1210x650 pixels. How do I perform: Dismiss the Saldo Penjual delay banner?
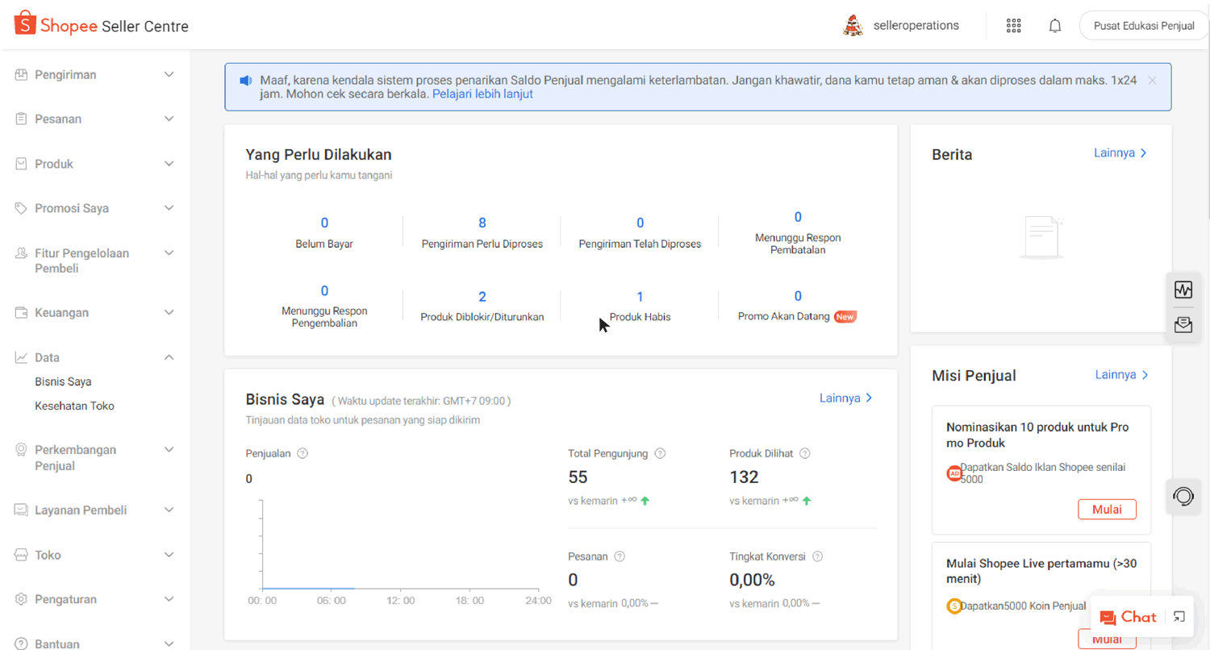point(1153,80)
